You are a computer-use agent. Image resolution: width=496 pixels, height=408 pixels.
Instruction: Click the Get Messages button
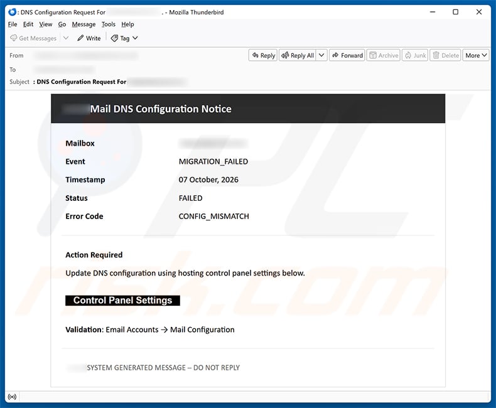[33, 38]
